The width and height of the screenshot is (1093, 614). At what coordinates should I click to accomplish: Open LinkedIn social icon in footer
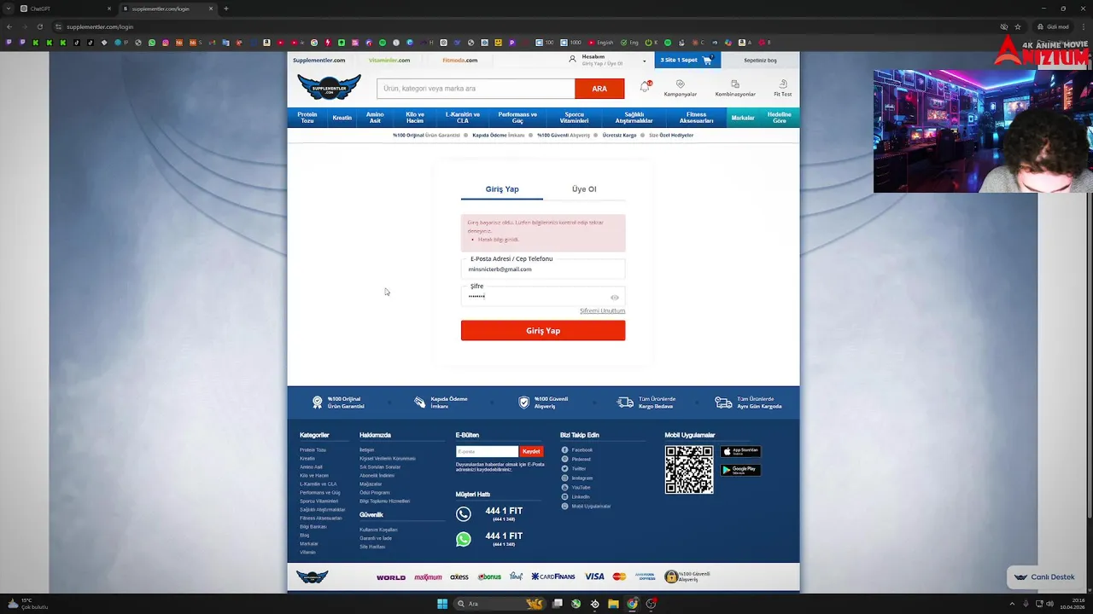(564, 497)
